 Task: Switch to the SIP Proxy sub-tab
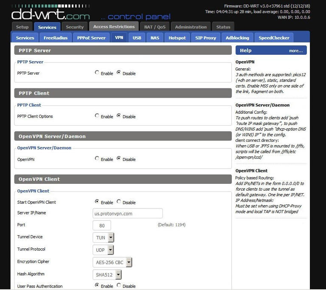pos(205,38)
